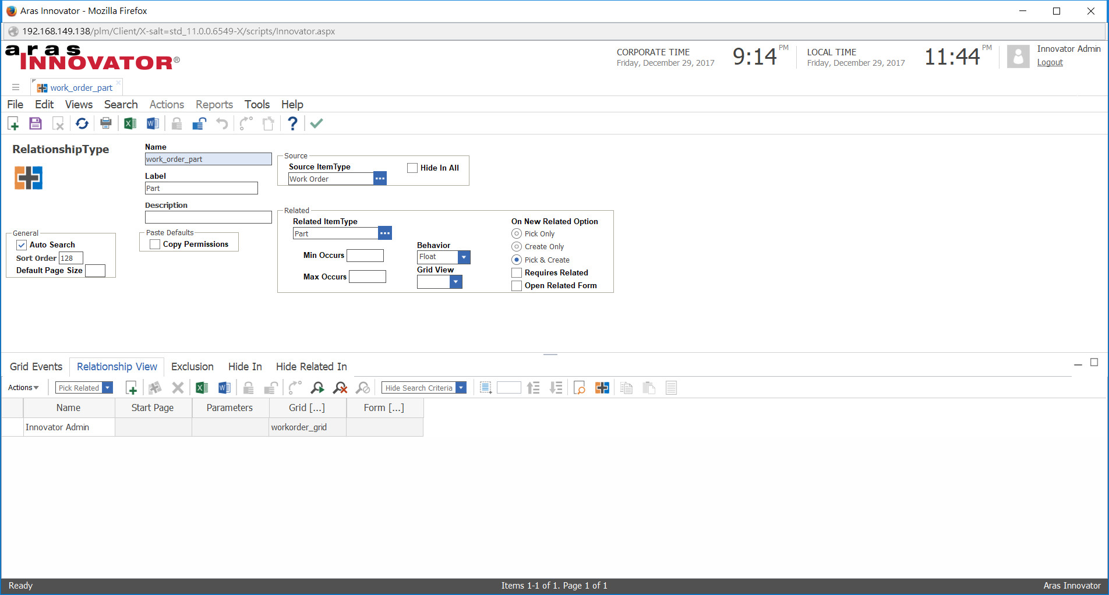Enable the Hide In All checkbox

[x=412, y=168]
